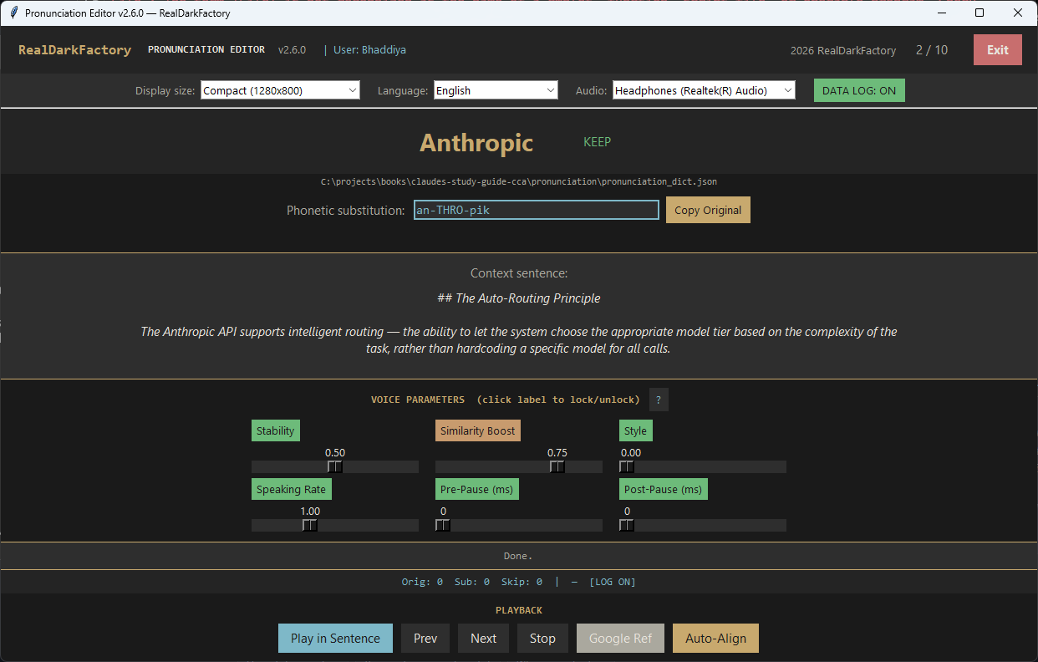Image resolution: width=1038 pixels, height=662 pixels.
Task: Click Play in Sentence
Action: point(335,638)
